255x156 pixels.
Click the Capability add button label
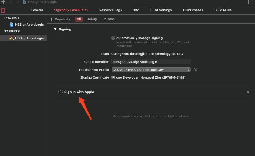click(62, 19)
